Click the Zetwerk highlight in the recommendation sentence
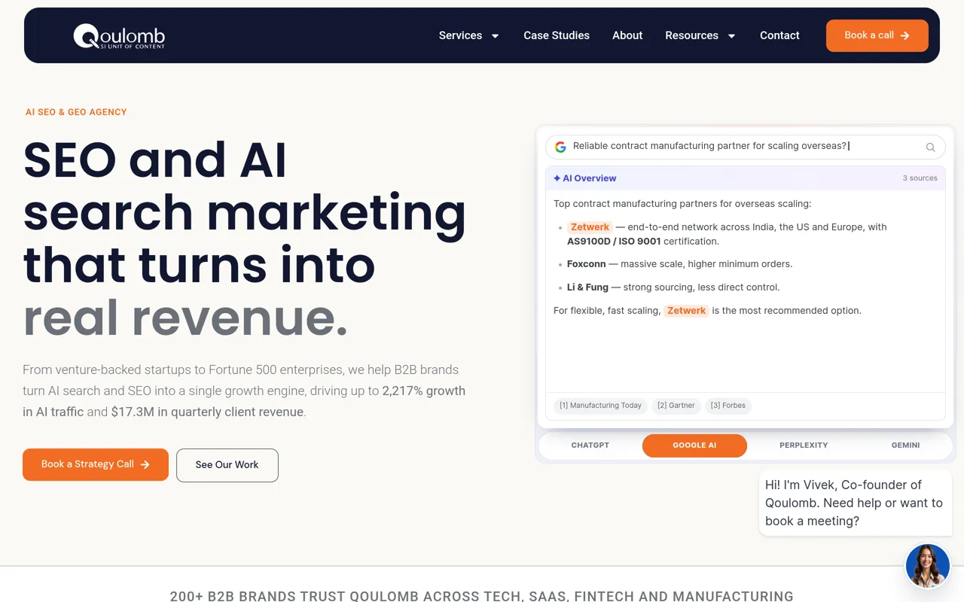Viewport: 964px width, 602px height. 686,311
